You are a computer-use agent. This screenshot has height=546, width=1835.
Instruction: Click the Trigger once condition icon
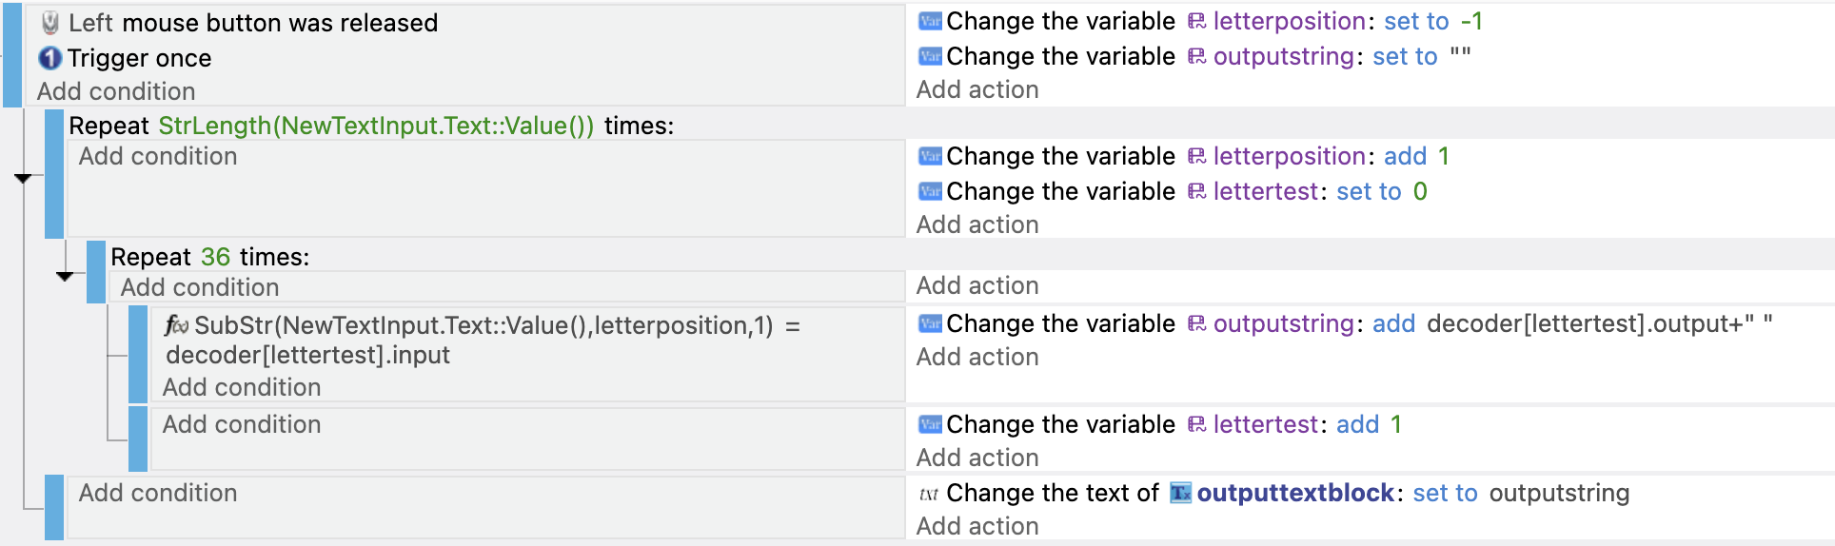(49, 58)
